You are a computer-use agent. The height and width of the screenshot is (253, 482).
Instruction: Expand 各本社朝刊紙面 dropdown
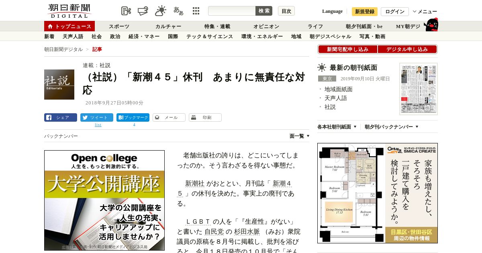coord(337,127)
